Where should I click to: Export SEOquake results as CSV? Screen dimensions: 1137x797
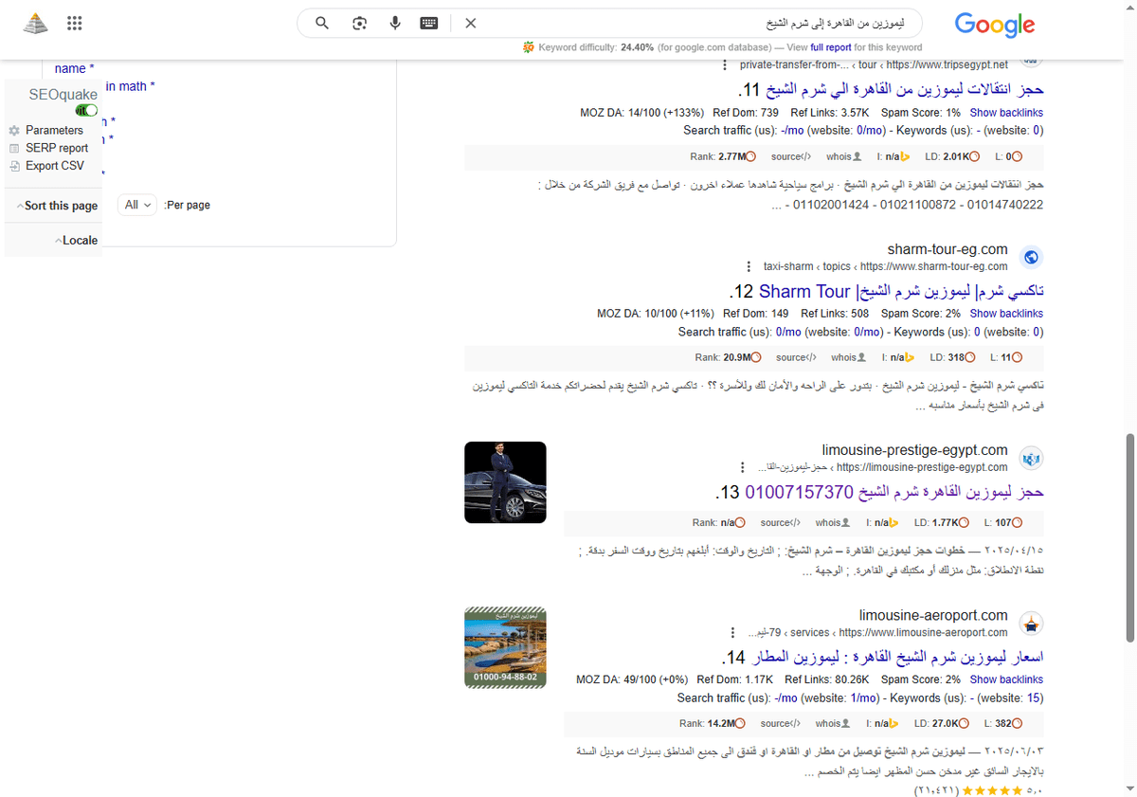pos(55,166)
